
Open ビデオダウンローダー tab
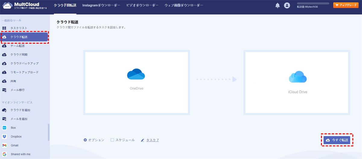coord(142,5)
